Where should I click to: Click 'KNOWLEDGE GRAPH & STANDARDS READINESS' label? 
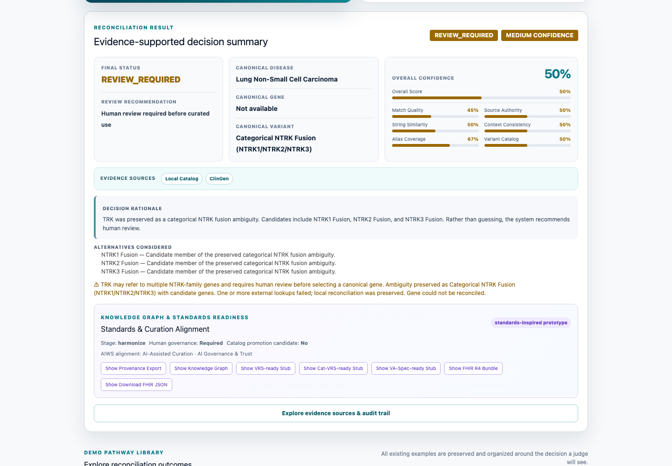pos(175,317)
